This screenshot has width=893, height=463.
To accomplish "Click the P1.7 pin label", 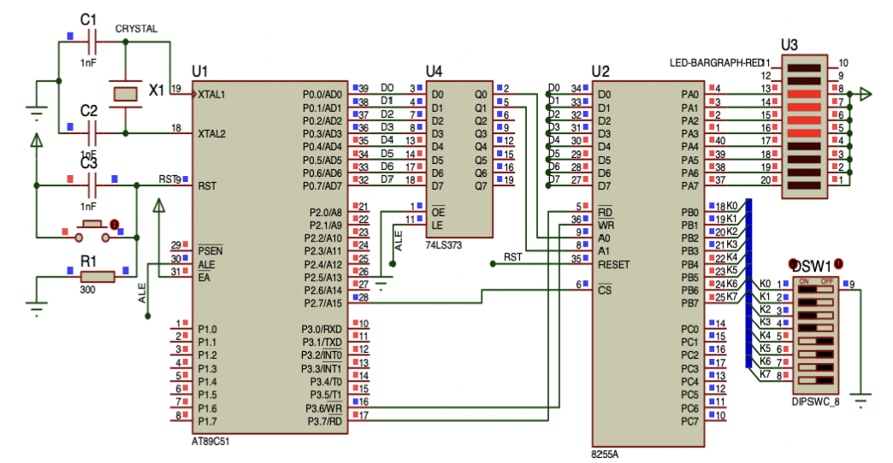I will click(x=207, y=421).
